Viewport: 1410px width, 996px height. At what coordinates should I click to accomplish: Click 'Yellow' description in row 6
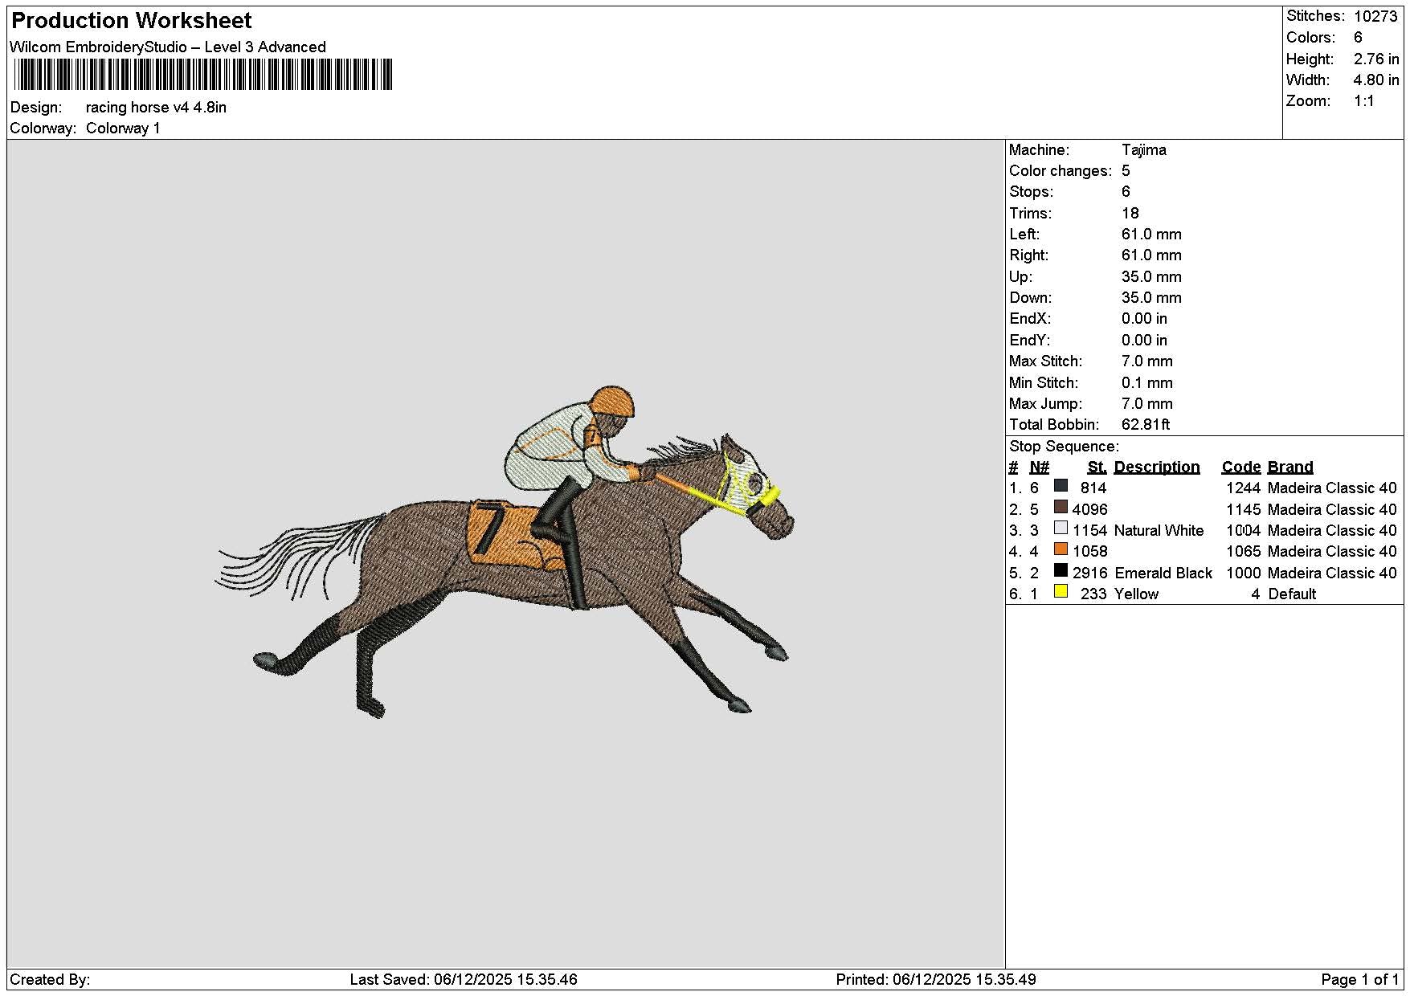1136,594
